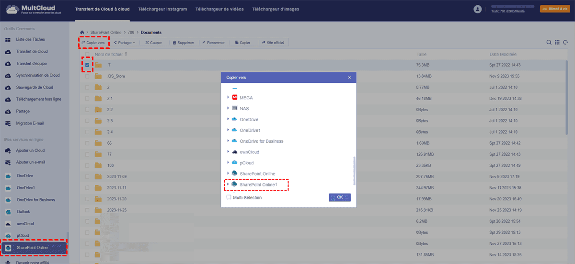Check the .DS_Store row checkbox

[x=87, y=76]
